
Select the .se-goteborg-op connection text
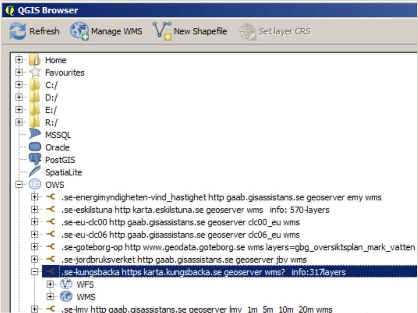pyautogui.click(x=238, y=247)
